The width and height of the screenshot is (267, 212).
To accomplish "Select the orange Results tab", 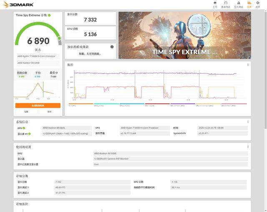I will [x=249, y=5].
